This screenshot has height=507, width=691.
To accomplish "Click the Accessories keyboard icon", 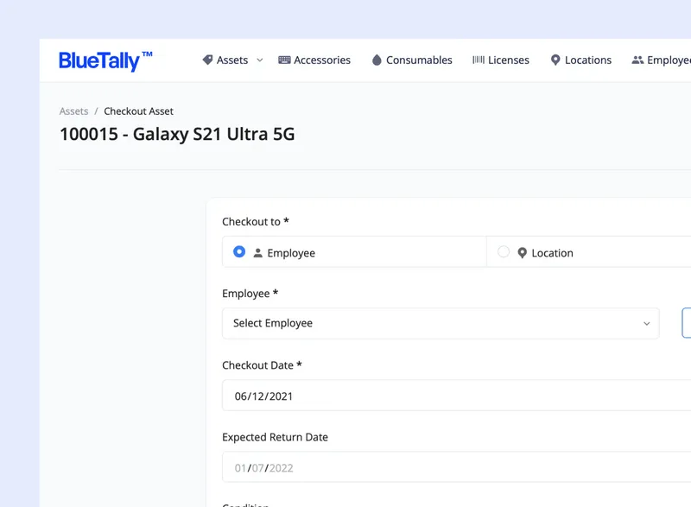I will coord(284,60).
